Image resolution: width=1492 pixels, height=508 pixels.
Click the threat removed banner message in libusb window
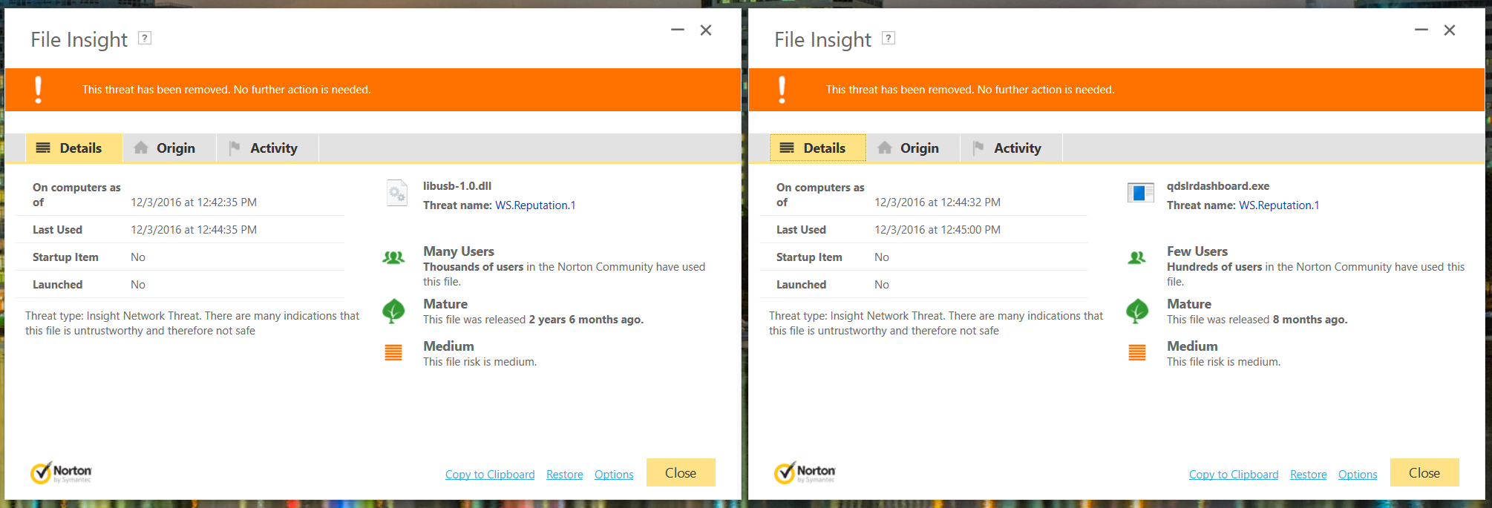click(226, 90)
